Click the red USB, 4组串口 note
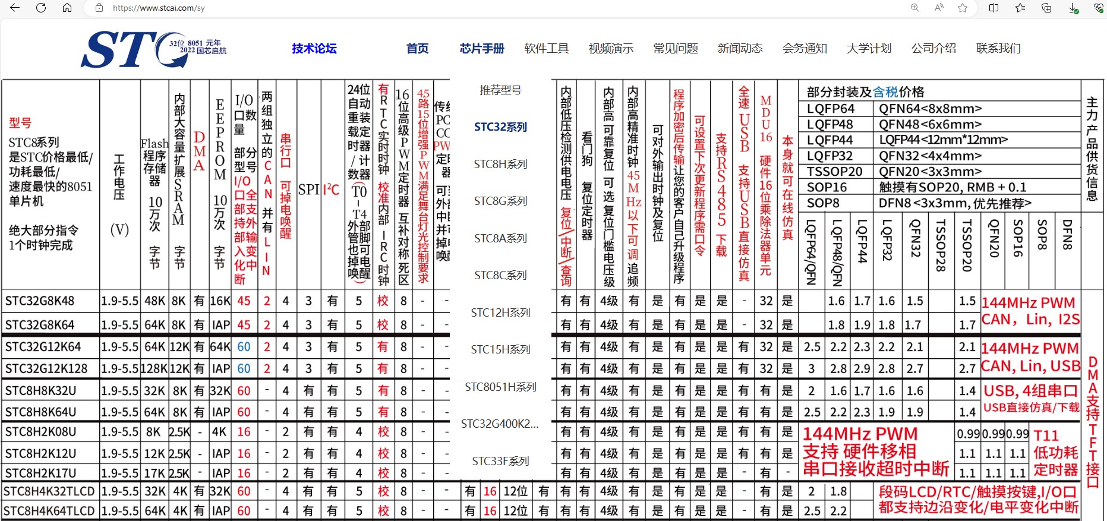Viewport: 1107px width, 521px height. pos(1030,391)
